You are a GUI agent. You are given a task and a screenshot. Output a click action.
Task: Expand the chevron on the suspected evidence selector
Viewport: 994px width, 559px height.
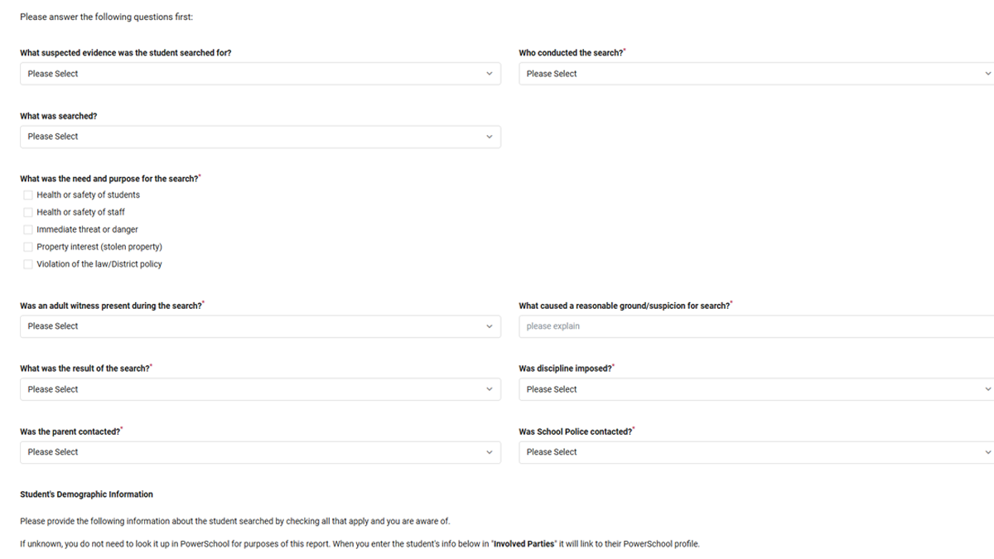[490, 73]
